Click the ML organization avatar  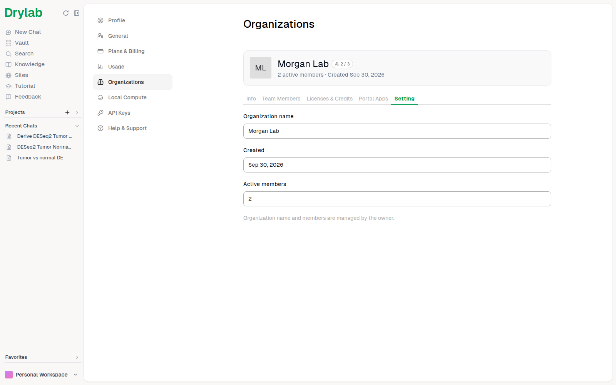pos(261,68)
